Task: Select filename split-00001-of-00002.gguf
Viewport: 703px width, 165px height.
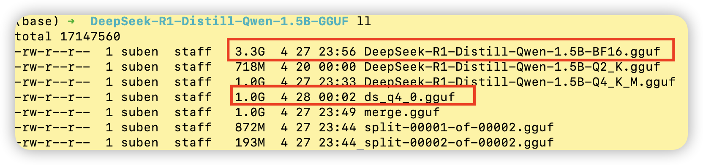Action: [x=459, y=128]
